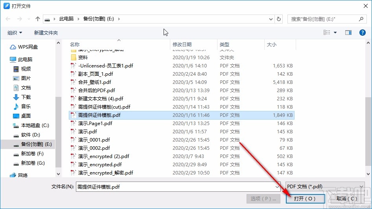Image resolution: width=372 pixels, height=209 pixels.
Task: Sort by 类型 column header
Action: [x=224, y=44]
